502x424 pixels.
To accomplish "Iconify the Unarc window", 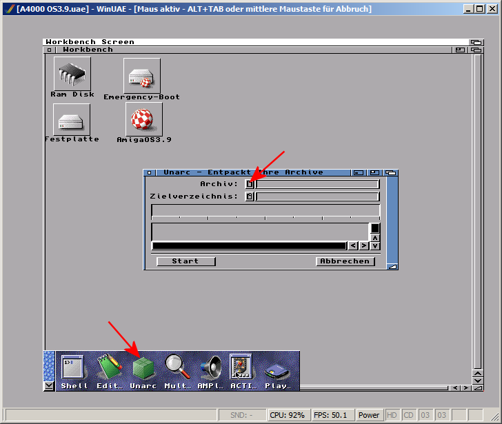I will [359, 173].
